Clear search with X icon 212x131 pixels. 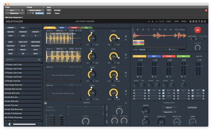(x=39, y=60)
